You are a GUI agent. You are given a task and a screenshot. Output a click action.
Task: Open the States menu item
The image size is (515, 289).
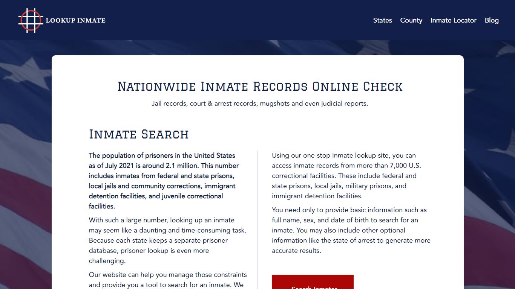[382, 20]
